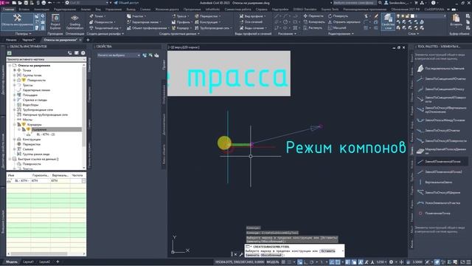Click the command line input field

click(x=295, y=251)
